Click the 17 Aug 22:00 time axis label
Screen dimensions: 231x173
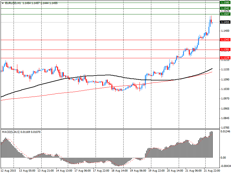[101, 171]
